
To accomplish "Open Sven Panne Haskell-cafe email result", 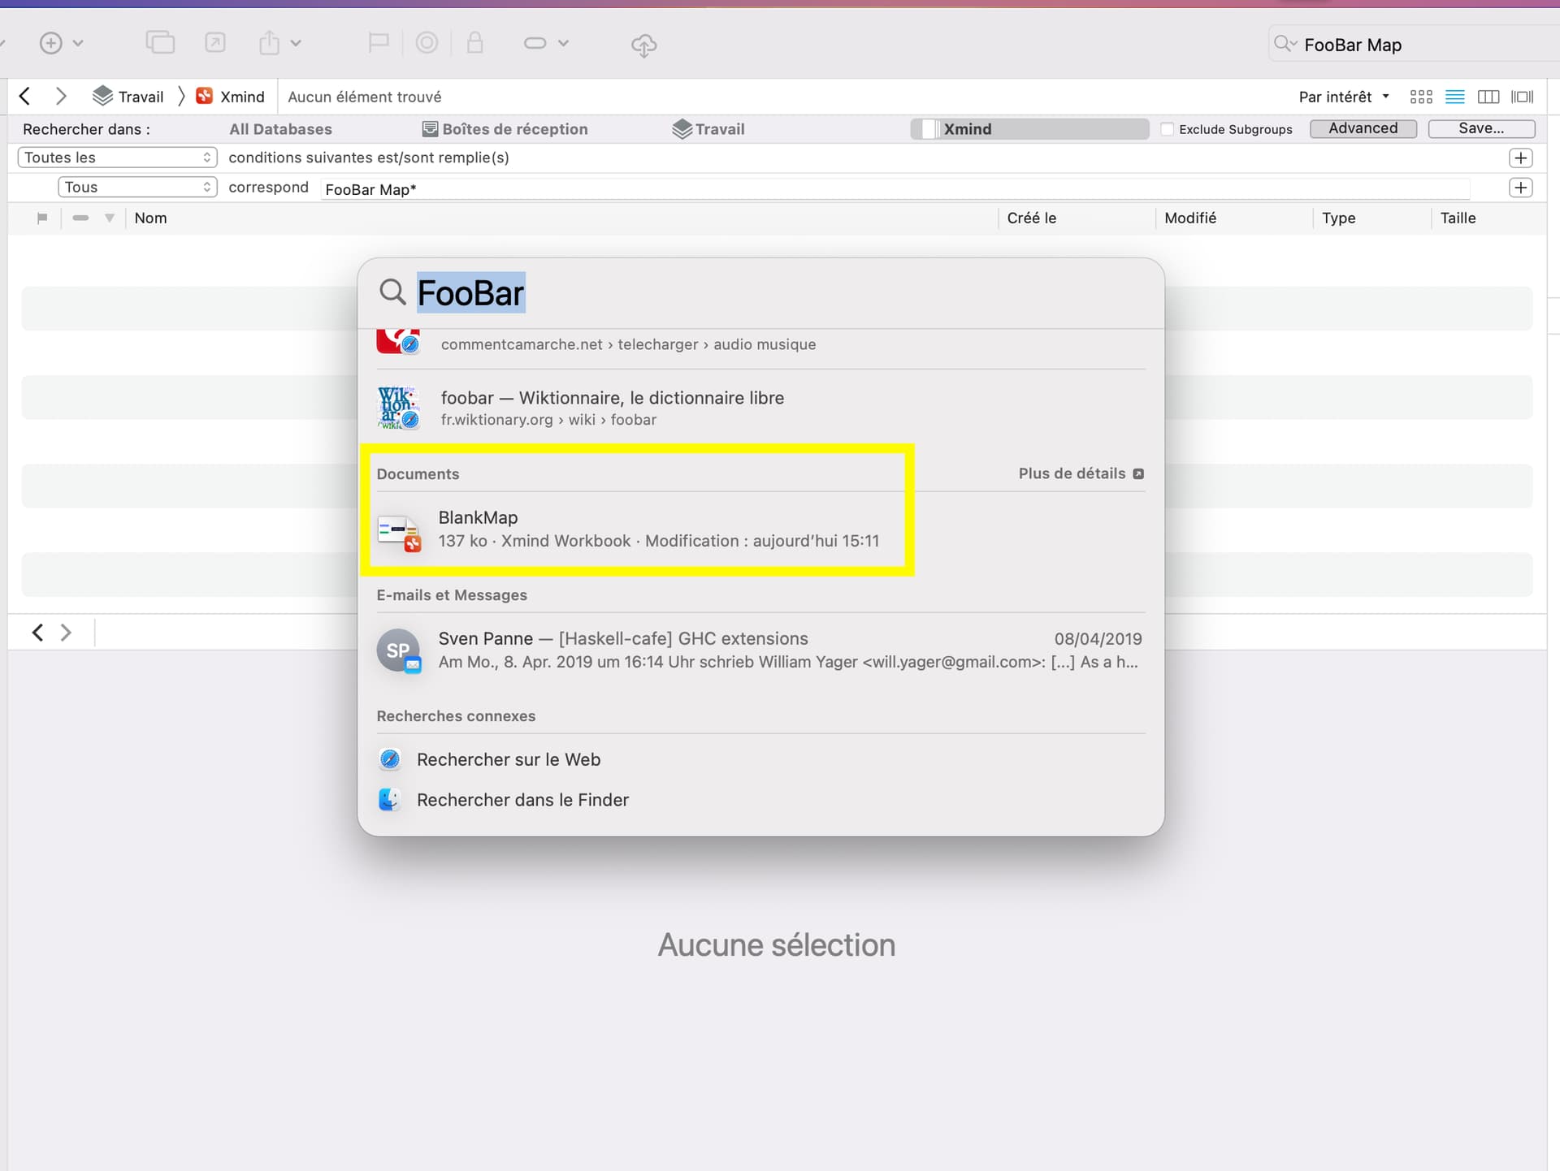I will (x=760, y=650).
